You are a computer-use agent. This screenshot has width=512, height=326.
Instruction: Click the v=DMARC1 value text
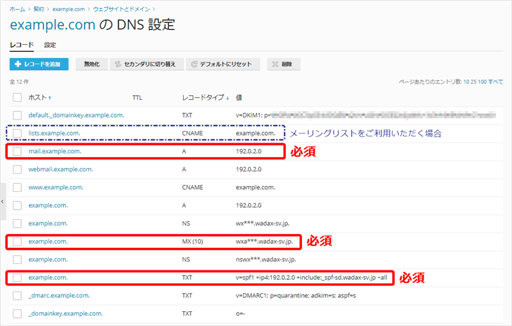[x=296, y=295]
